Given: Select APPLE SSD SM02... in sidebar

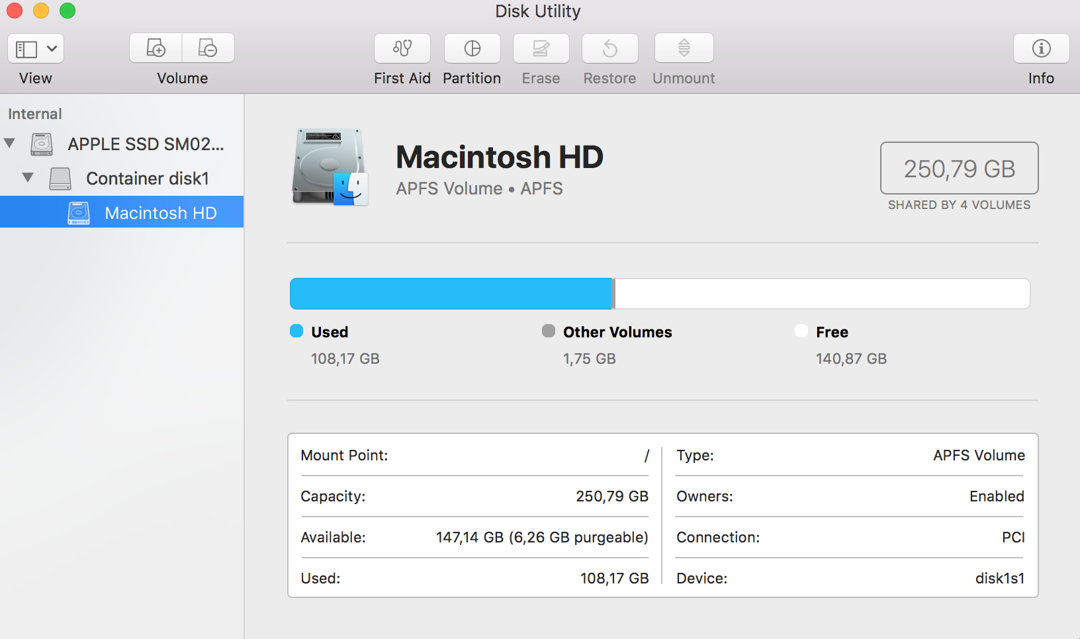Looking at the screenshot, I should [122, 144].
